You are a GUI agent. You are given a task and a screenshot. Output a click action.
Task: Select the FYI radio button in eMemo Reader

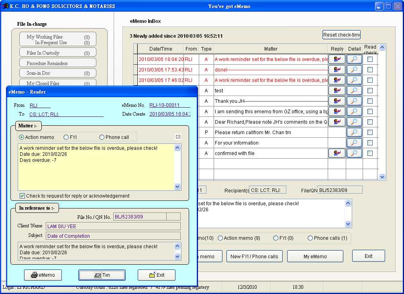click(66, 137)
